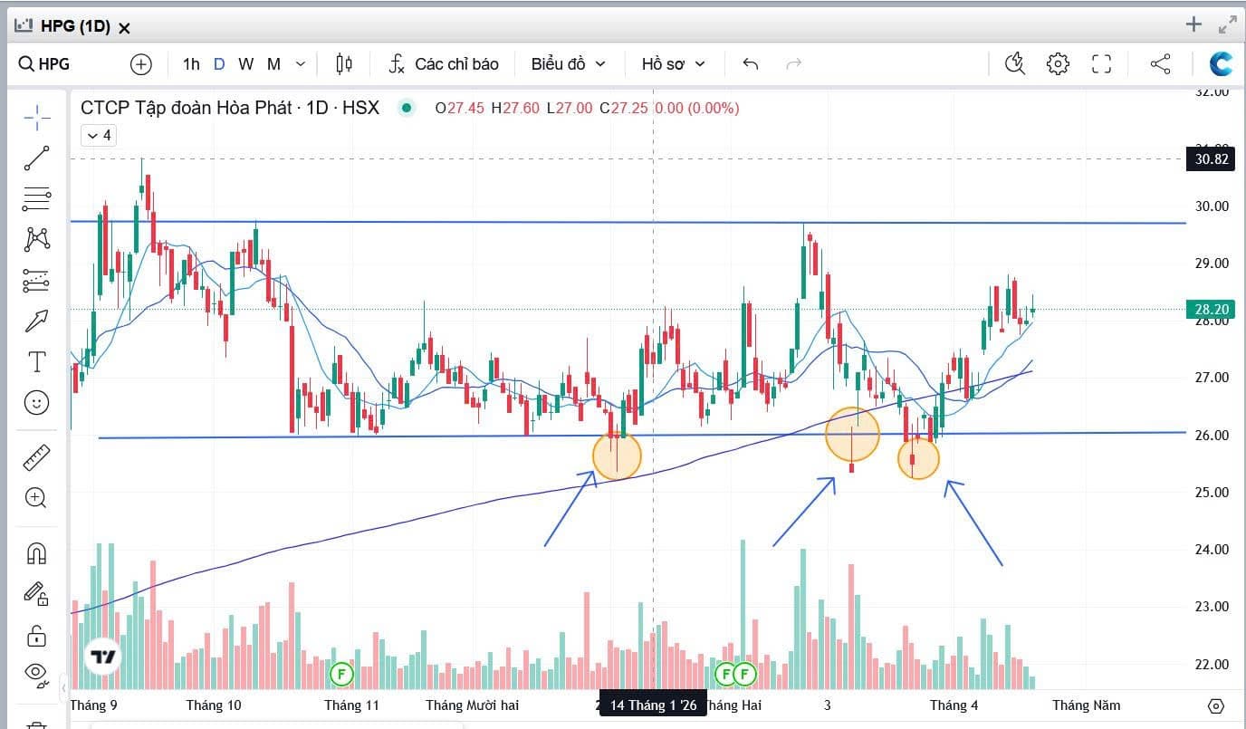The image size is (1246, 729).
Task: Enter fullscreen mode
Action: click(x=1101, y=64)
